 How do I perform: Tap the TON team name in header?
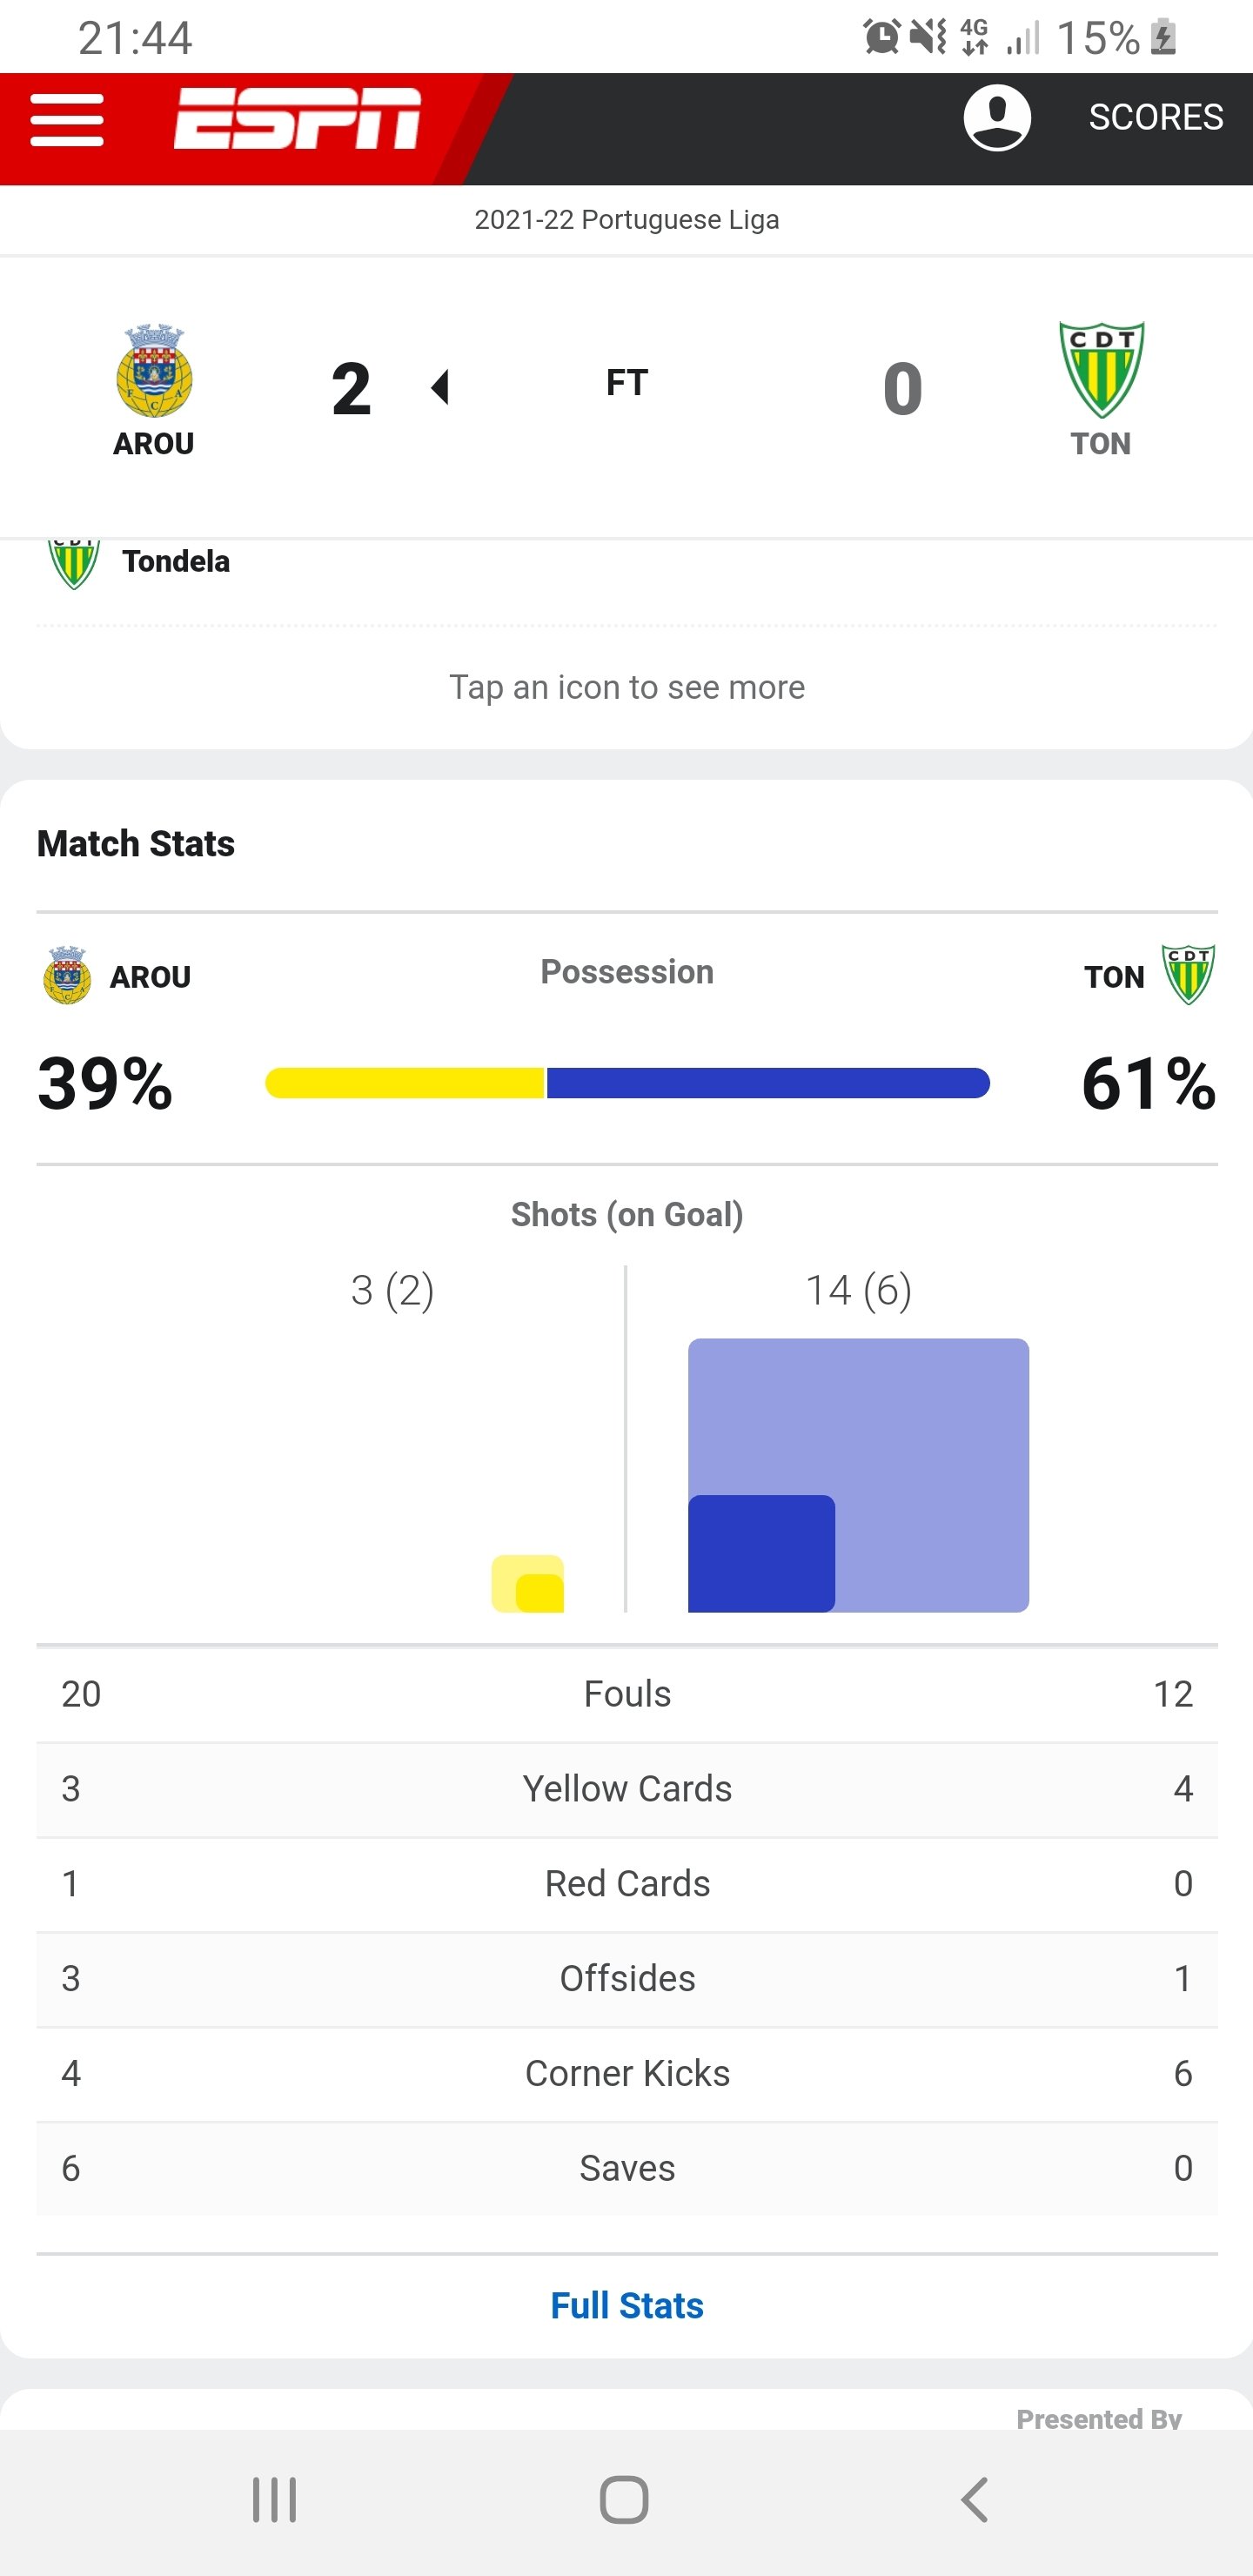click(1101, 444)
